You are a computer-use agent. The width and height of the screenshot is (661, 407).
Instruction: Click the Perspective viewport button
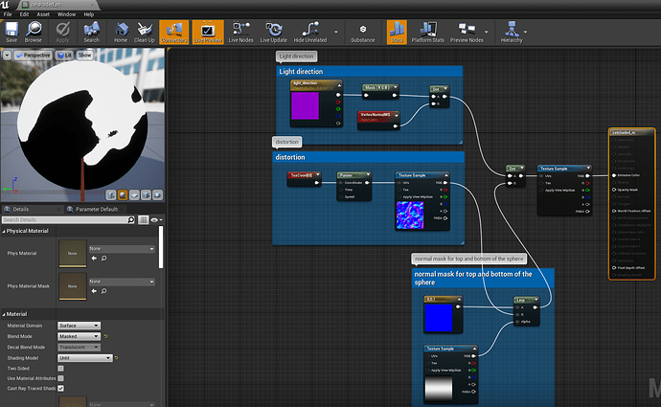point(33,56)
